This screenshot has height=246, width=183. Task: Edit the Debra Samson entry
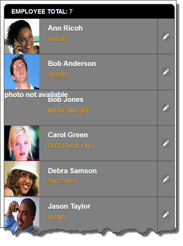[x=166, y=179]
